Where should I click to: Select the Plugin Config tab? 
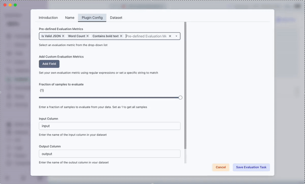[92, 18]
